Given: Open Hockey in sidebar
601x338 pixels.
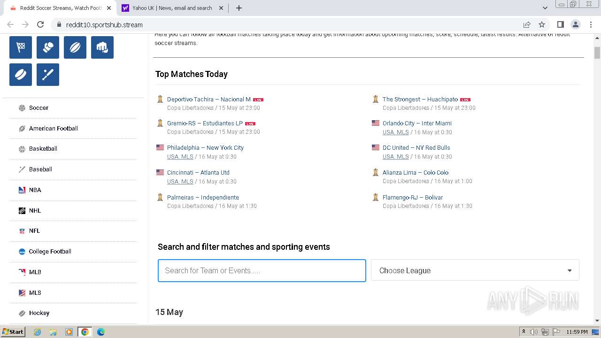Looking at the screenshot, I should click(x=39, y=313).
